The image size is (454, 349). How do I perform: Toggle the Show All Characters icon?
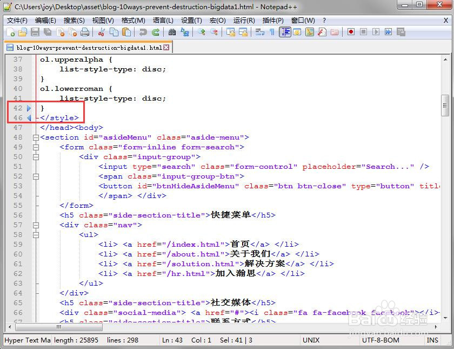pos(272,32)
